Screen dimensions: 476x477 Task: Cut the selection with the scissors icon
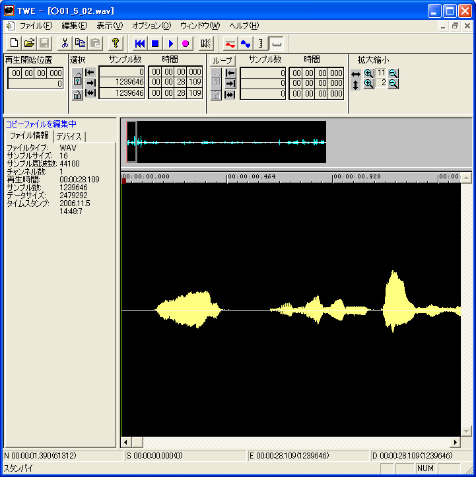point(65,44)
